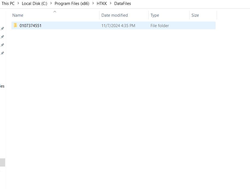
Task: Expand the chevron after This PC
Action: coord(18,4)
